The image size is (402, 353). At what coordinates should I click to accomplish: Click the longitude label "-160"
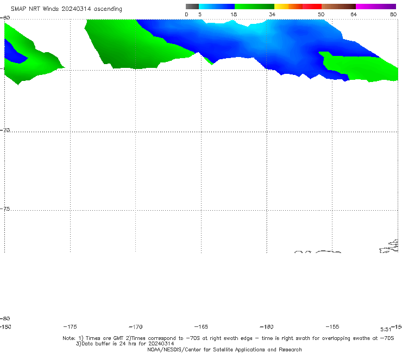pyautogui.click(x=267, y=326)
